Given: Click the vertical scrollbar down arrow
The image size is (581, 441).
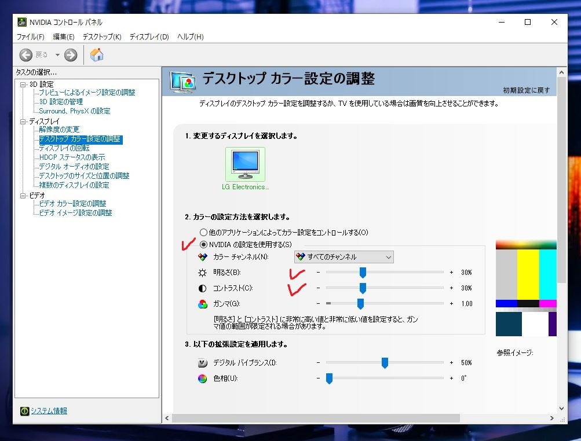Looking at the screenshot, I should tap(561, 409).
